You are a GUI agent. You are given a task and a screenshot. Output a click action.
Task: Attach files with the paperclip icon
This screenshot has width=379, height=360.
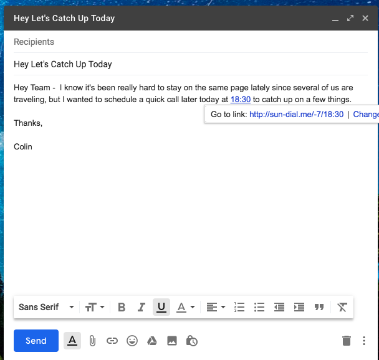tap(92, 341)
